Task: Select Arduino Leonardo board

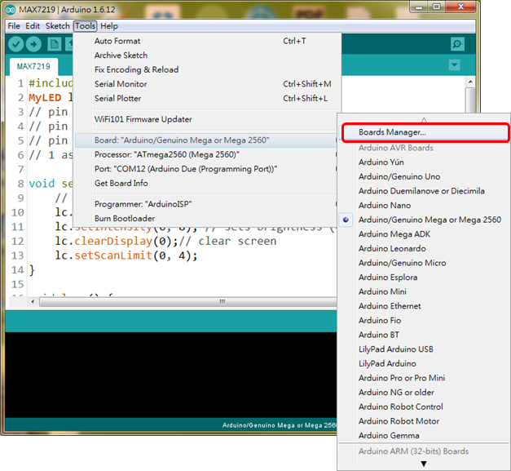Action: [x=424, y=249]
